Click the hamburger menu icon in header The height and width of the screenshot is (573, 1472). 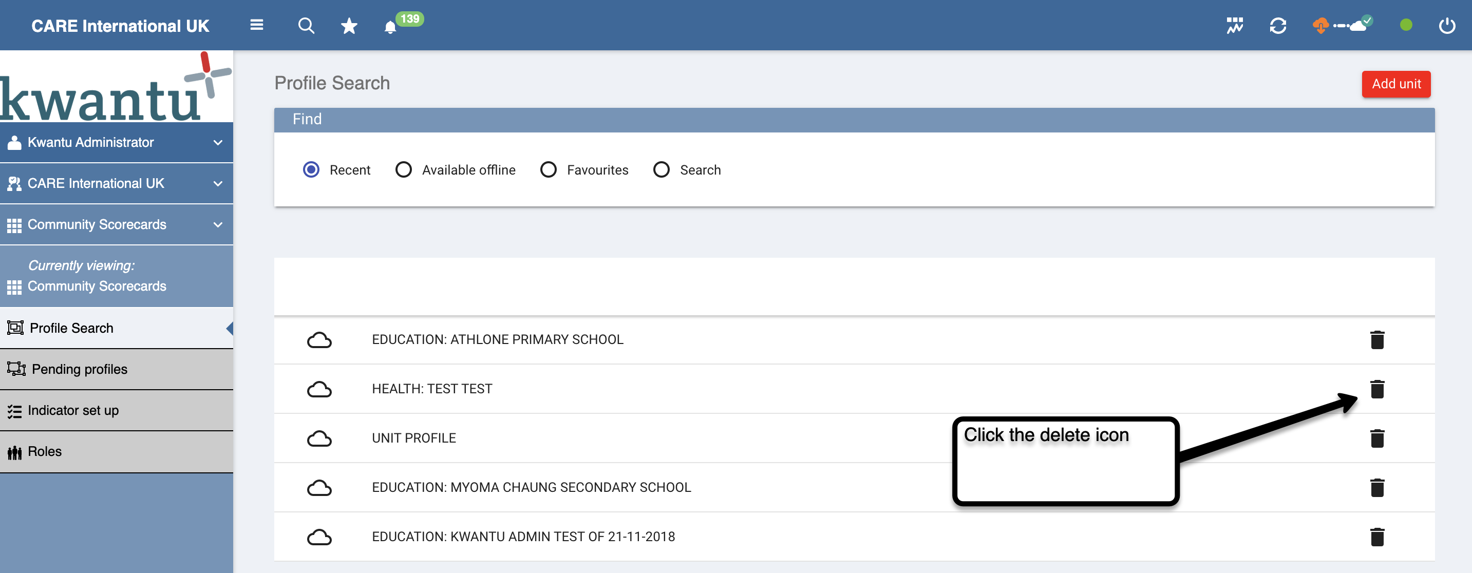(x=257, y=25)
